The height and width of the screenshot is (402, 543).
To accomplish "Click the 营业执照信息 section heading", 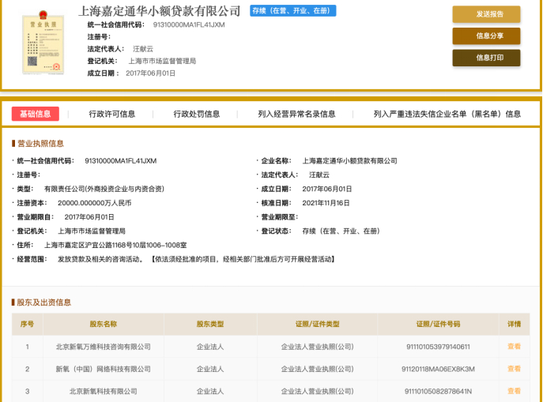I will click(x=40, y=144).
